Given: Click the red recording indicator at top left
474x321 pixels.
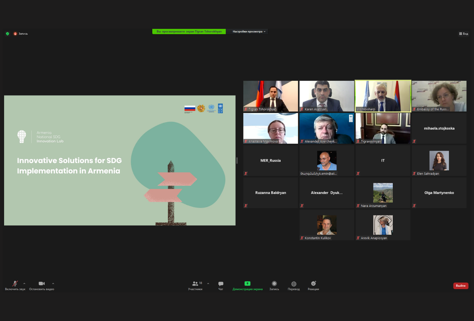Looking at the screenshot, I should click(15, 34).
